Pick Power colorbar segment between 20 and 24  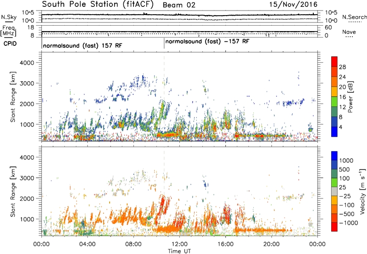[334, 82]
